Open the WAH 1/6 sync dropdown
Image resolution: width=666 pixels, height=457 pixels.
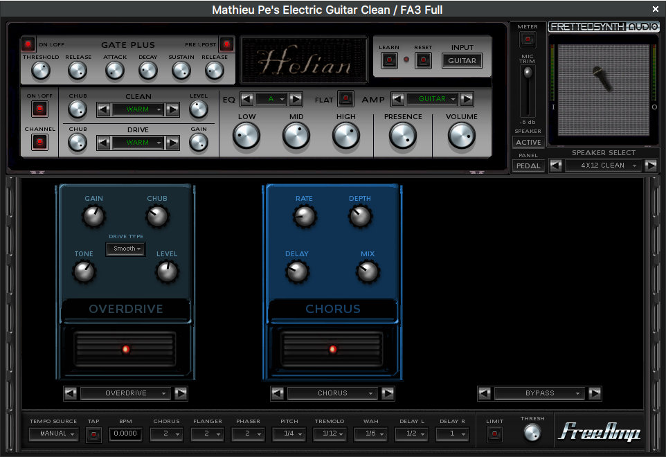pyautogui.click(x=371, y=434)
